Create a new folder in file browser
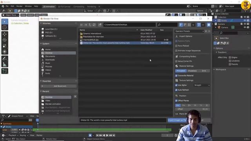Image resolution: width=251 pixels, height=141 pixels. 100,25
